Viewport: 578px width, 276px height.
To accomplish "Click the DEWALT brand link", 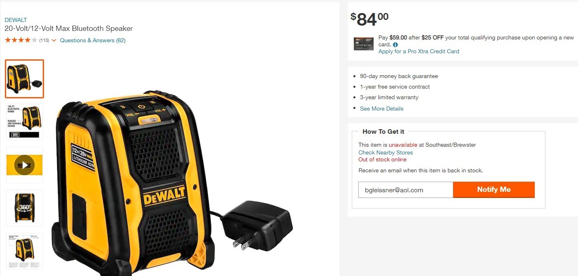I will 16,20.
